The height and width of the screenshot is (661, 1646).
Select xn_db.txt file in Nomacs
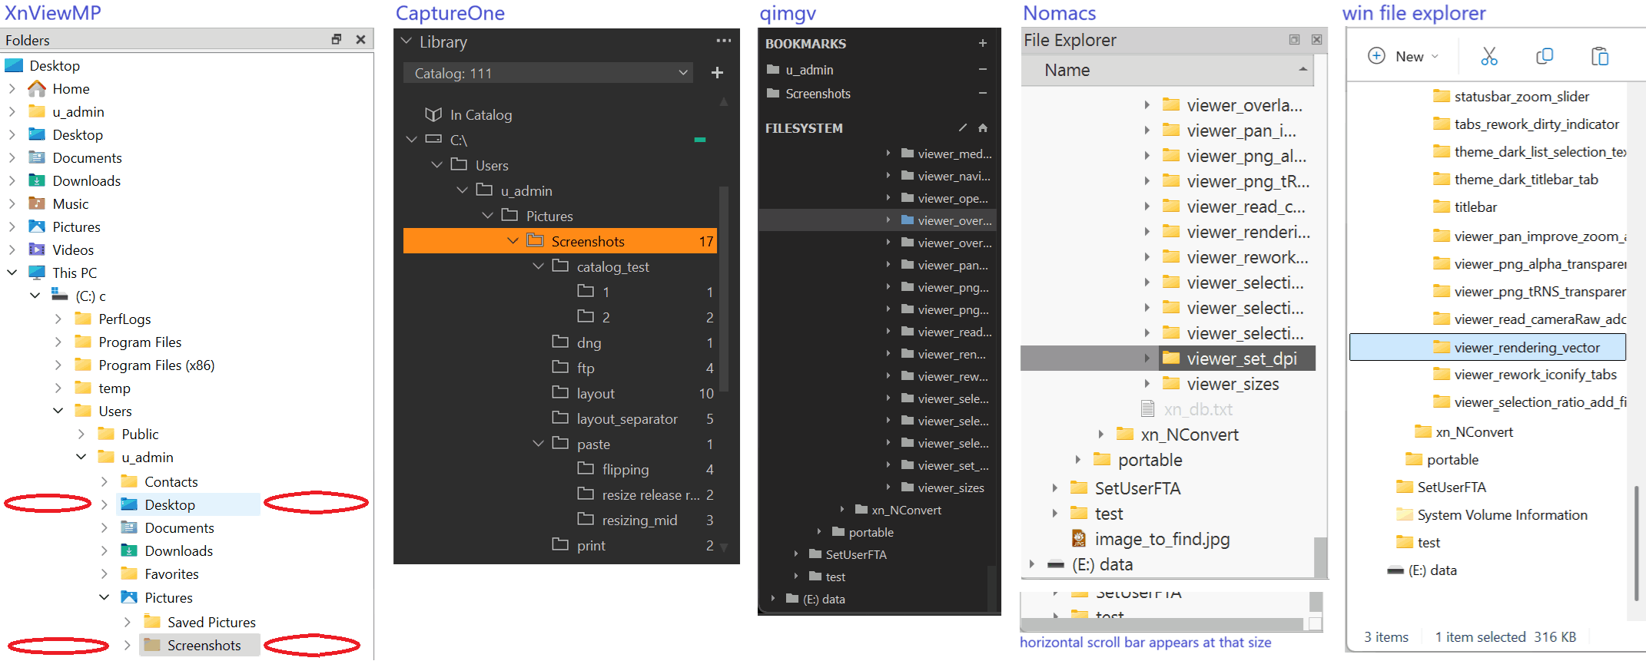[x=1197, y=409]
